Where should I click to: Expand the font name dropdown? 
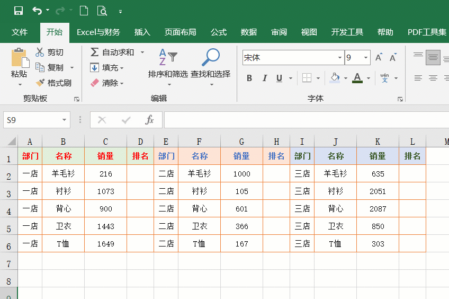tap(339, 58)
